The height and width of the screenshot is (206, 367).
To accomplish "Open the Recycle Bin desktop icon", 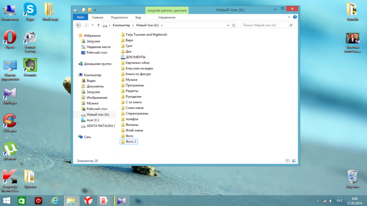I will point(352,177).
